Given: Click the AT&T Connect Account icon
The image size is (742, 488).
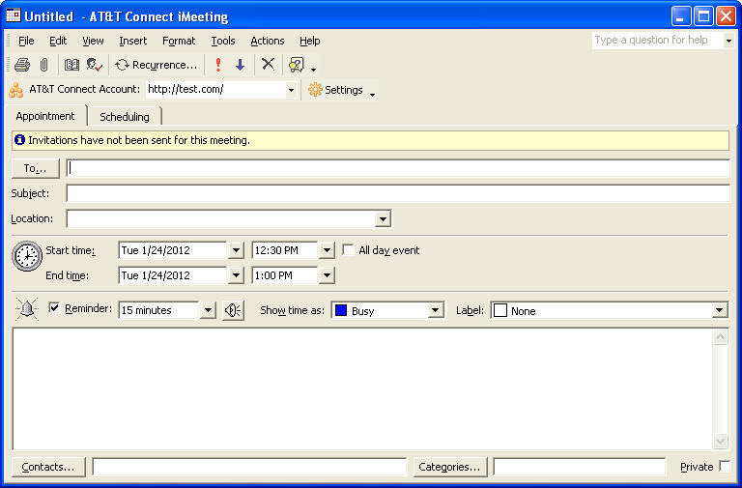Looking at the screenshot, I should (x=16, y=90).
